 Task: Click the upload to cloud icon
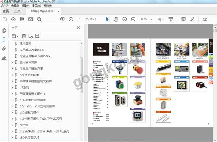tap(13, 19)
